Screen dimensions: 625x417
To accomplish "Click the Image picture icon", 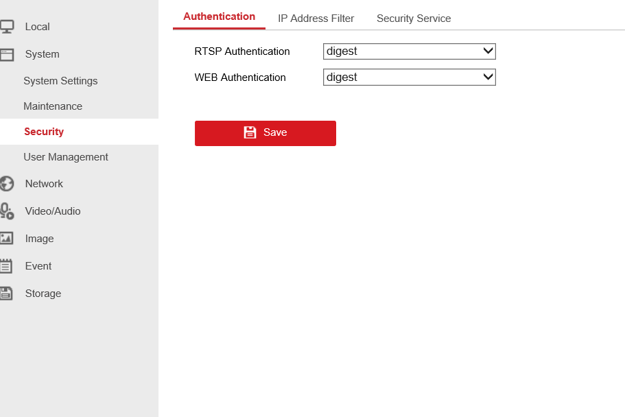I will (6, 239).
